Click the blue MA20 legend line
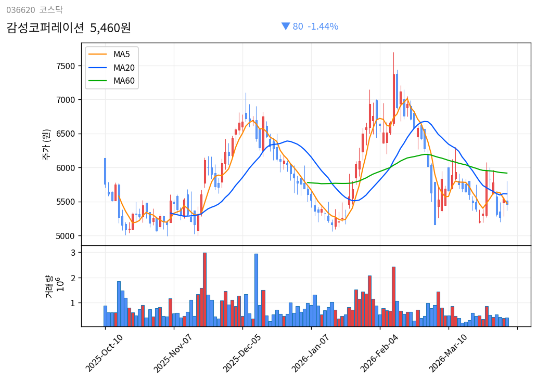The width and height of the screenshot is (537, 381). click(97, 68)
